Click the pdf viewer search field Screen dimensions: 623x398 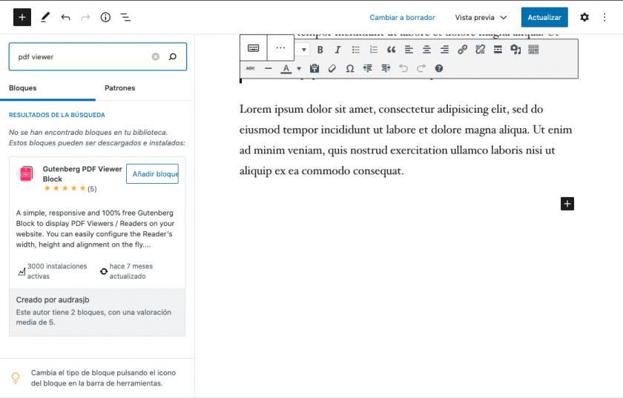click(x=82, y=56)
